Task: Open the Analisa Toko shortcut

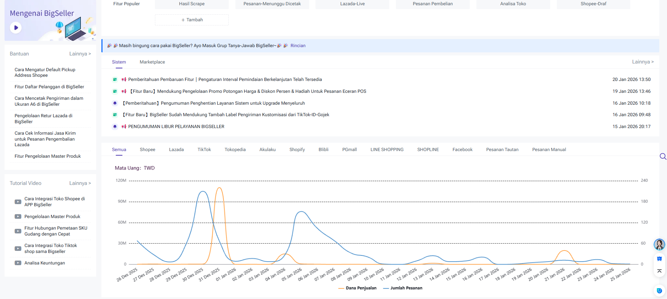Action: click(513, 4)
